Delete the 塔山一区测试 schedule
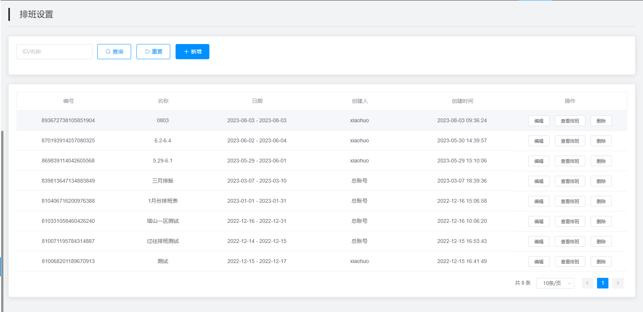The height and width of the screenshot is (312, 643). 601,221
